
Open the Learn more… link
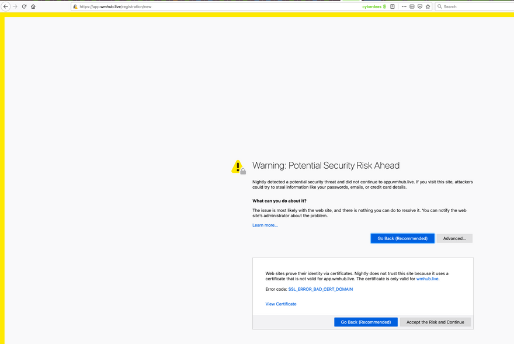(265, 225)
